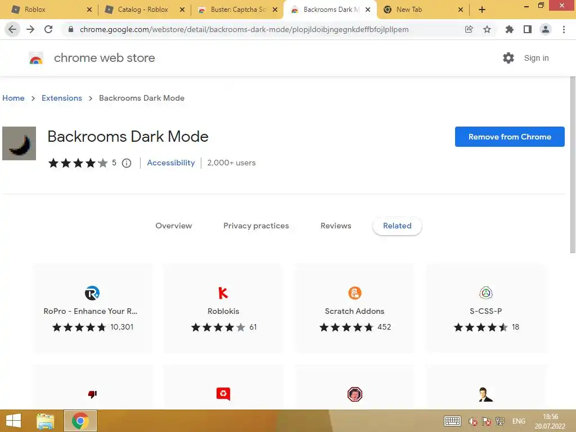Open the share page icon in address bar

tap(469, 29)
